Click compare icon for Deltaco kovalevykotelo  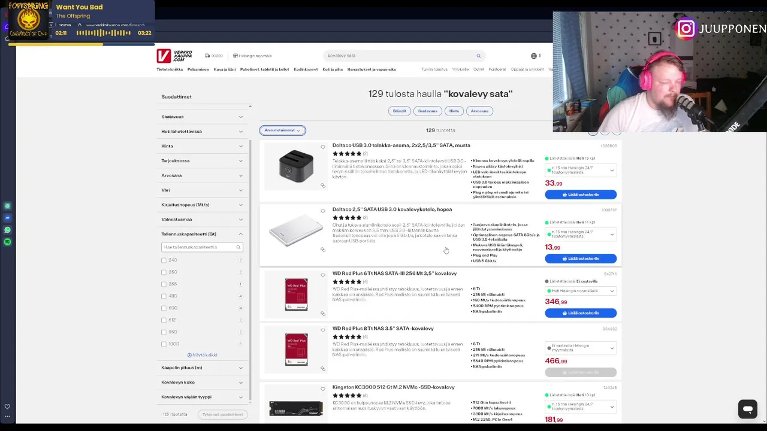click(323, 250)
